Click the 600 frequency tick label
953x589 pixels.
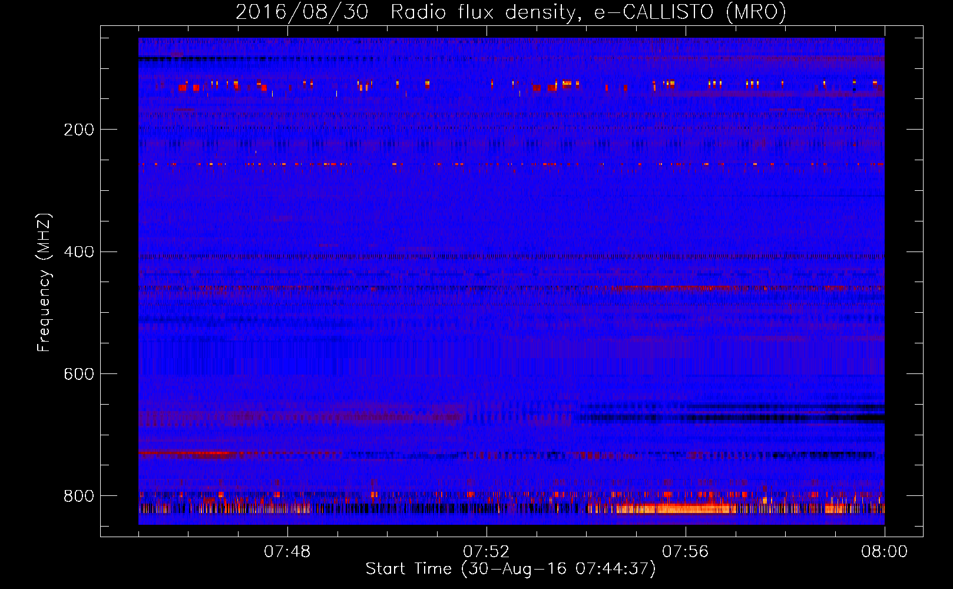coord(79,374)
